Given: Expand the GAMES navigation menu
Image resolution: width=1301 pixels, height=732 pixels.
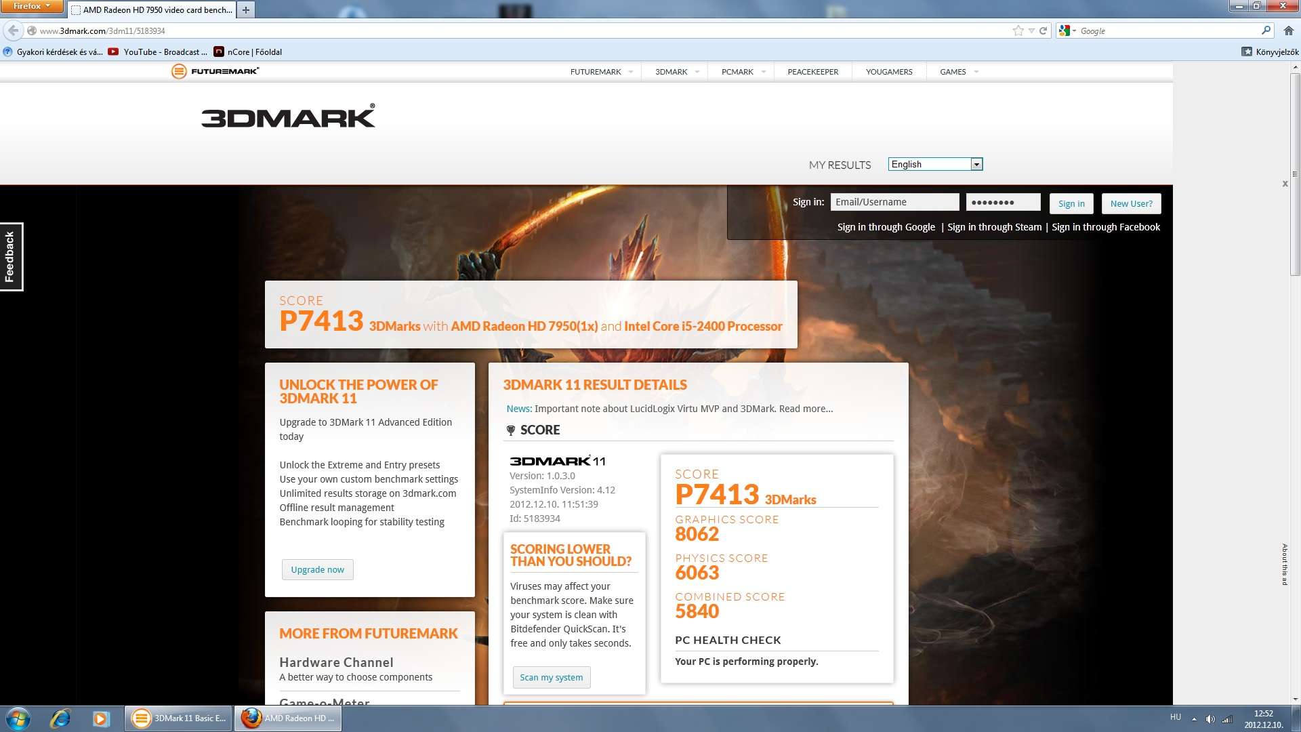Looking at the screenshot, I should pyautogui.click(x=958, y=72).
